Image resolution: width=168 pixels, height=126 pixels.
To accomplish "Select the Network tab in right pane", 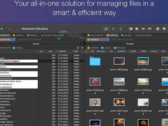I will 126,35.
